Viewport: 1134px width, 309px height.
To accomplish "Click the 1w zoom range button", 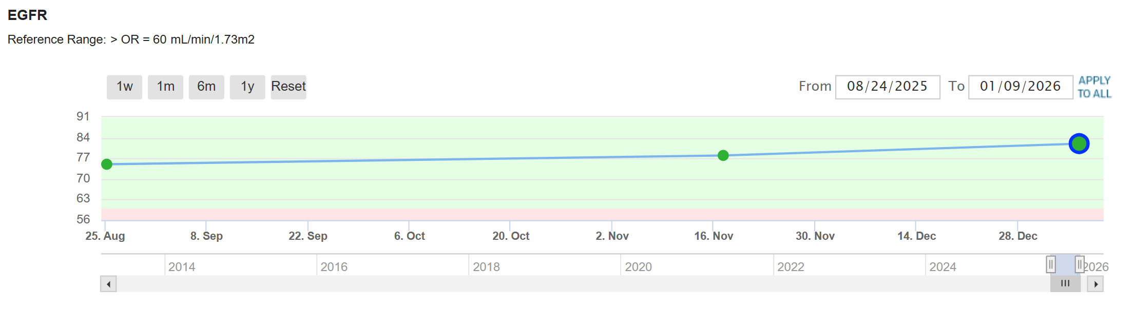I will click(x=124, y=87).
